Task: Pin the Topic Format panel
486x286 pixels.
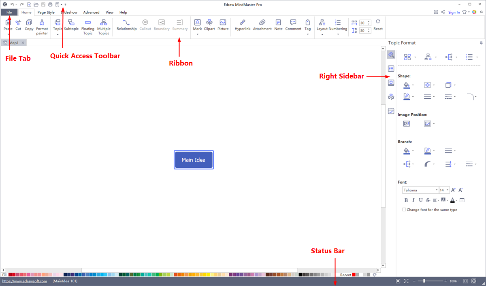Action: pyautogui.click(x=481, y=43)
